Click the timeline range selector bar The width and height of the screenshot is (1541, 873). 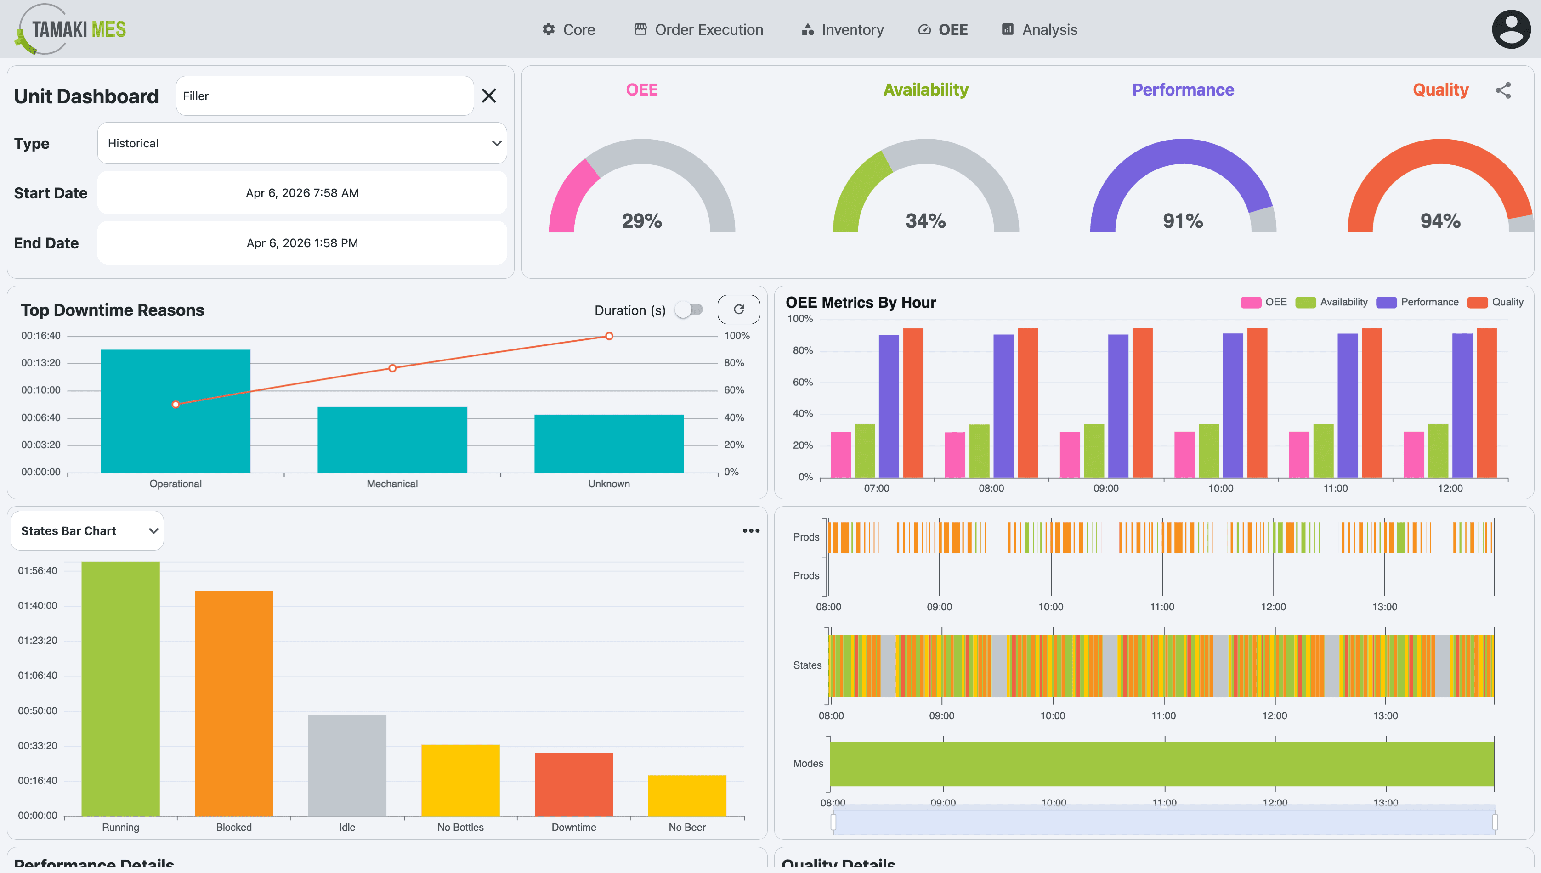pyautogui.click(x=1164, y=822)
